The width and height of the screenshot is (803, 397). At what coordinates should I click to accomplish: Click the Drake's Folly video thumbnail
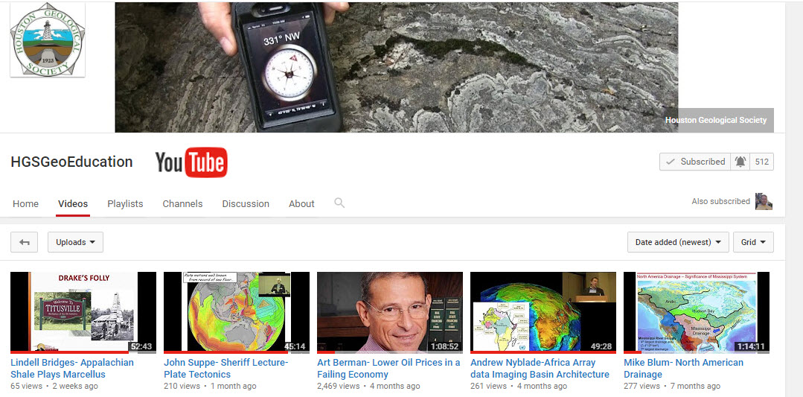click(83, 313)
